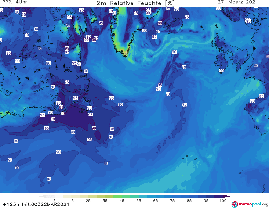This screenshot has width=269, height=208.
Task: Click the legend value '85'
Action: click(189, 201)
